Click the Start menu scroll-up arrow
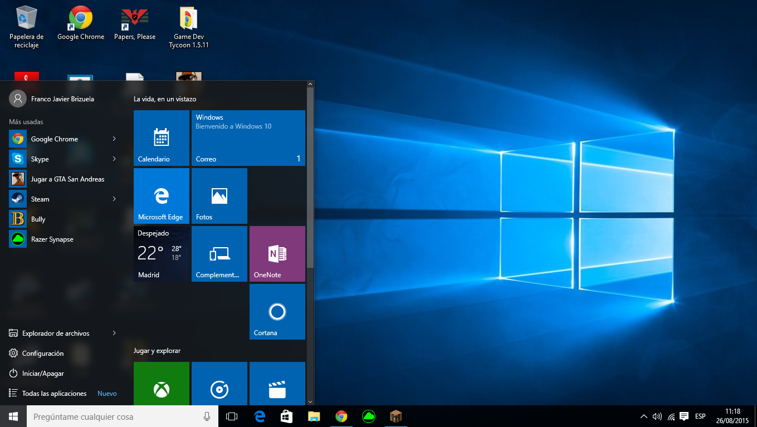This screenshot has width=757, height=427. (x=310, y=84)
